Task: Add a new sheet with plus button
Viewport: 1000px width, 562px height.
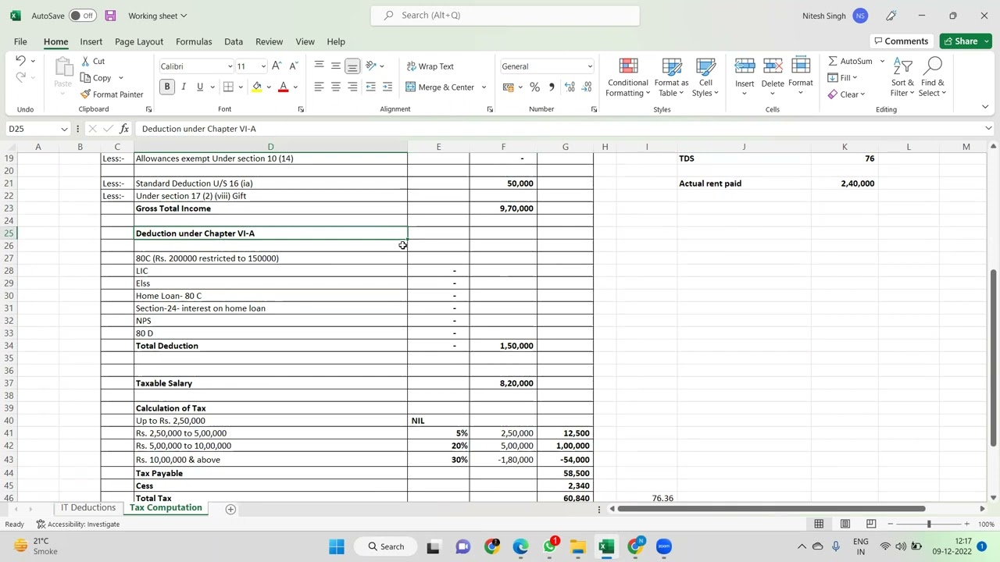Action: click(230, 509)
